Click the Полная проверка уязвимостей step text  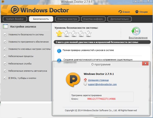[x=88, y=50]
